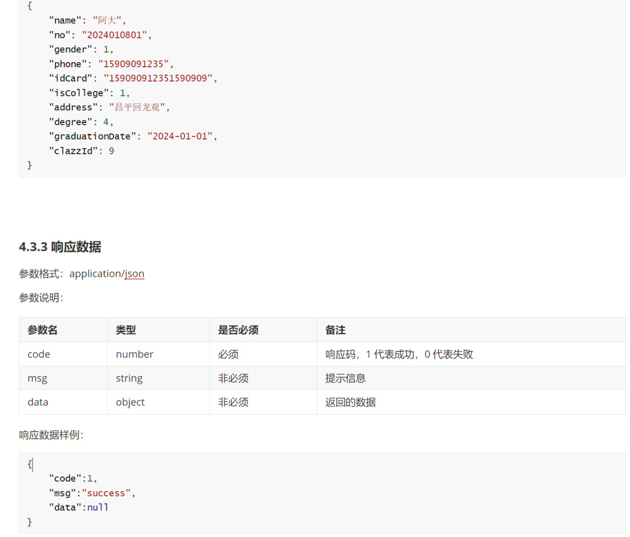Click the "null" value in response sample
This screenshot has width=630, height=537.
pos(98,507)
